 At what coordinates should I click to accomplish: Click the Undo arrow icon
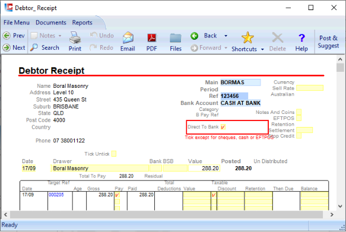point(94,35)
